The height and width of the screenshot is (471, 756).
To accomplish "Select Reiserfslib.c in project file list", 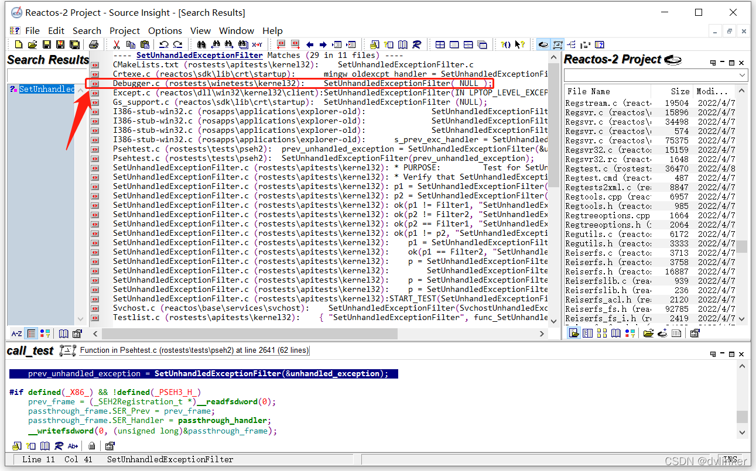I will tap(650, 281).
